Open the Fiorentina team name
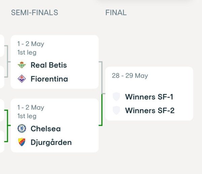 pyautogui.click(x=49, y=79)
